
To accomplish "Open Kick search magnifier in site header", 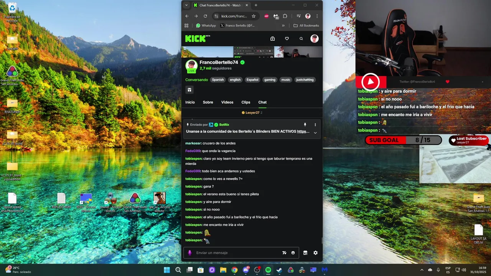I will pos(301,39).
